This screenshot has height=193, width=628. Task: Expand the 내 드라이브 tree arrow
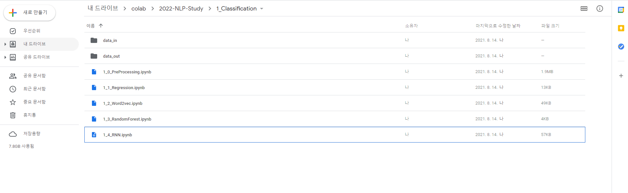(x=5, y=44)
